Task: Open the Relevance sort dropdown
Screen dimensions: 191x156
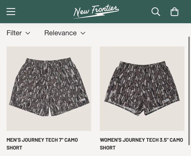Action: point(65,33)
